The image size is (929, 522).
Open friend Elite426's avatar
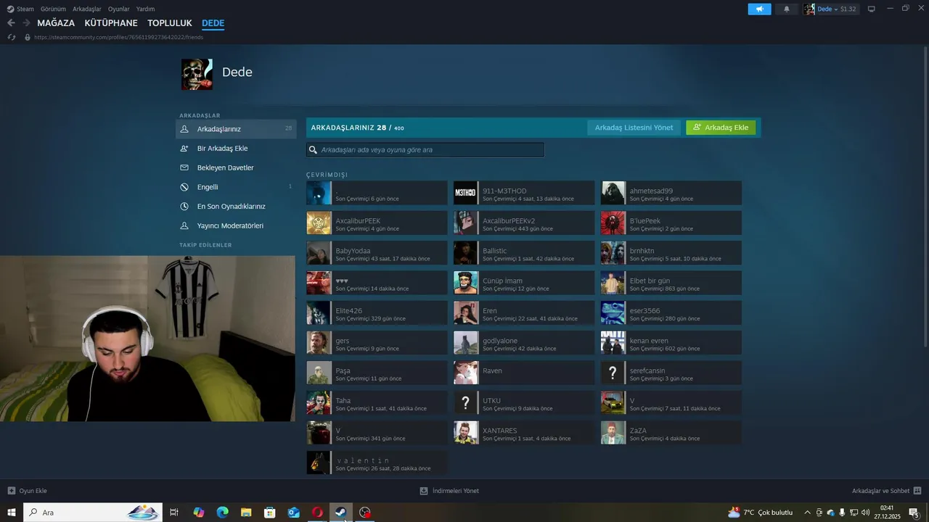tap(319, 313)
